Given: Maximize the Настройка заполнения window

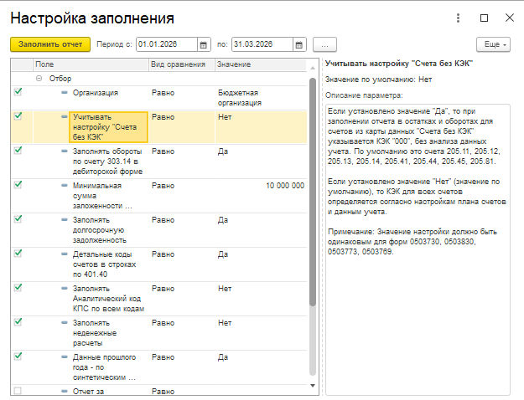Looking at the screenshot, I should [x=484, y=18].
